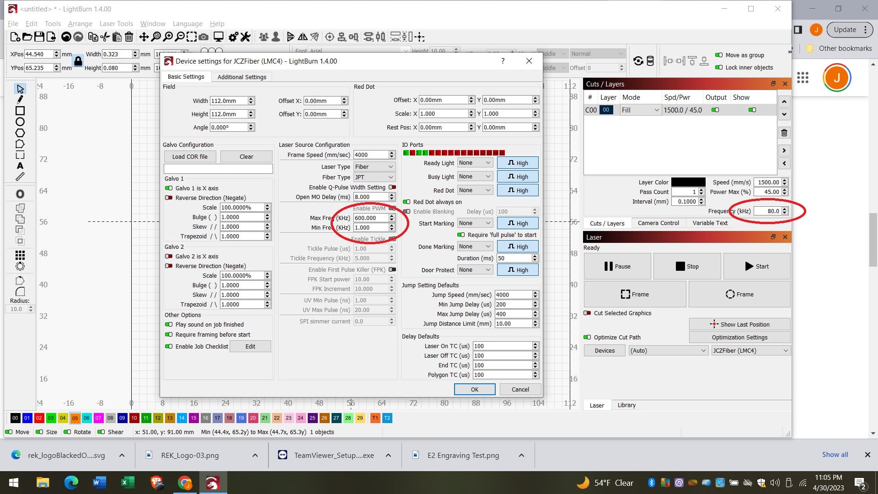Select the Ellipse tool
878x494 pixels.
[20, 122]
